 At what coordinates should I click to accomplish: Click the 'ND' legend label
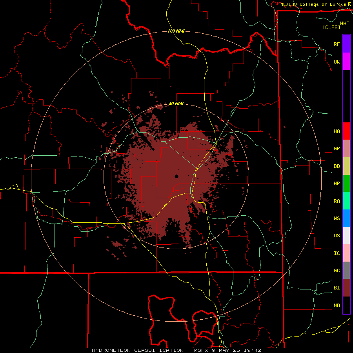pos(337,306)
